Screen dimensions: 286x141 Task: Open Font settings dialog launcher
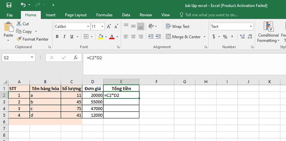[x=118, y=47]
